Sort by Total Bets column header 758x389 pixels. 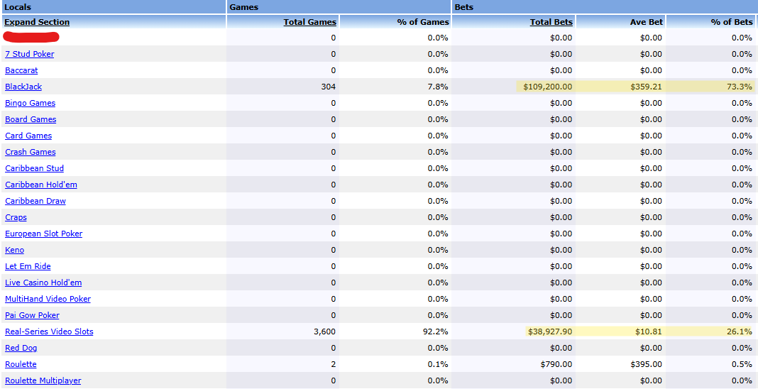[x=551, y=22]
